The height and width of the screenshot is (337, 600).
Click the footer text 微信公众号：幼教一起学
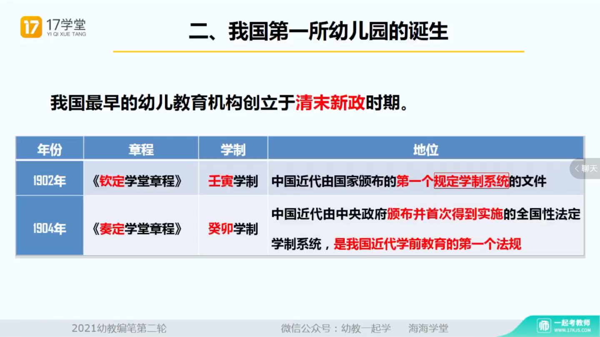336,328
